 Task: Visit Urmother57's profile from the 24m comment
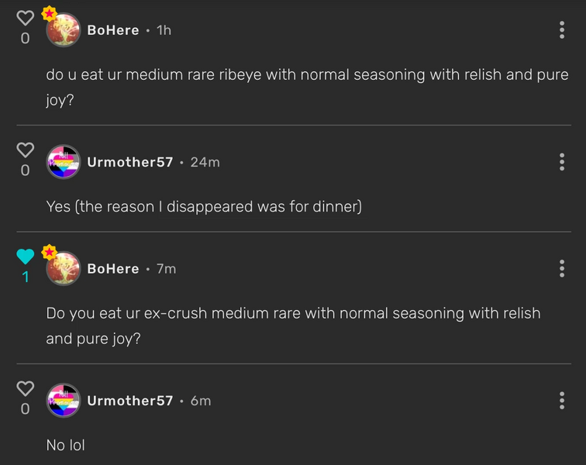(130, 162)
